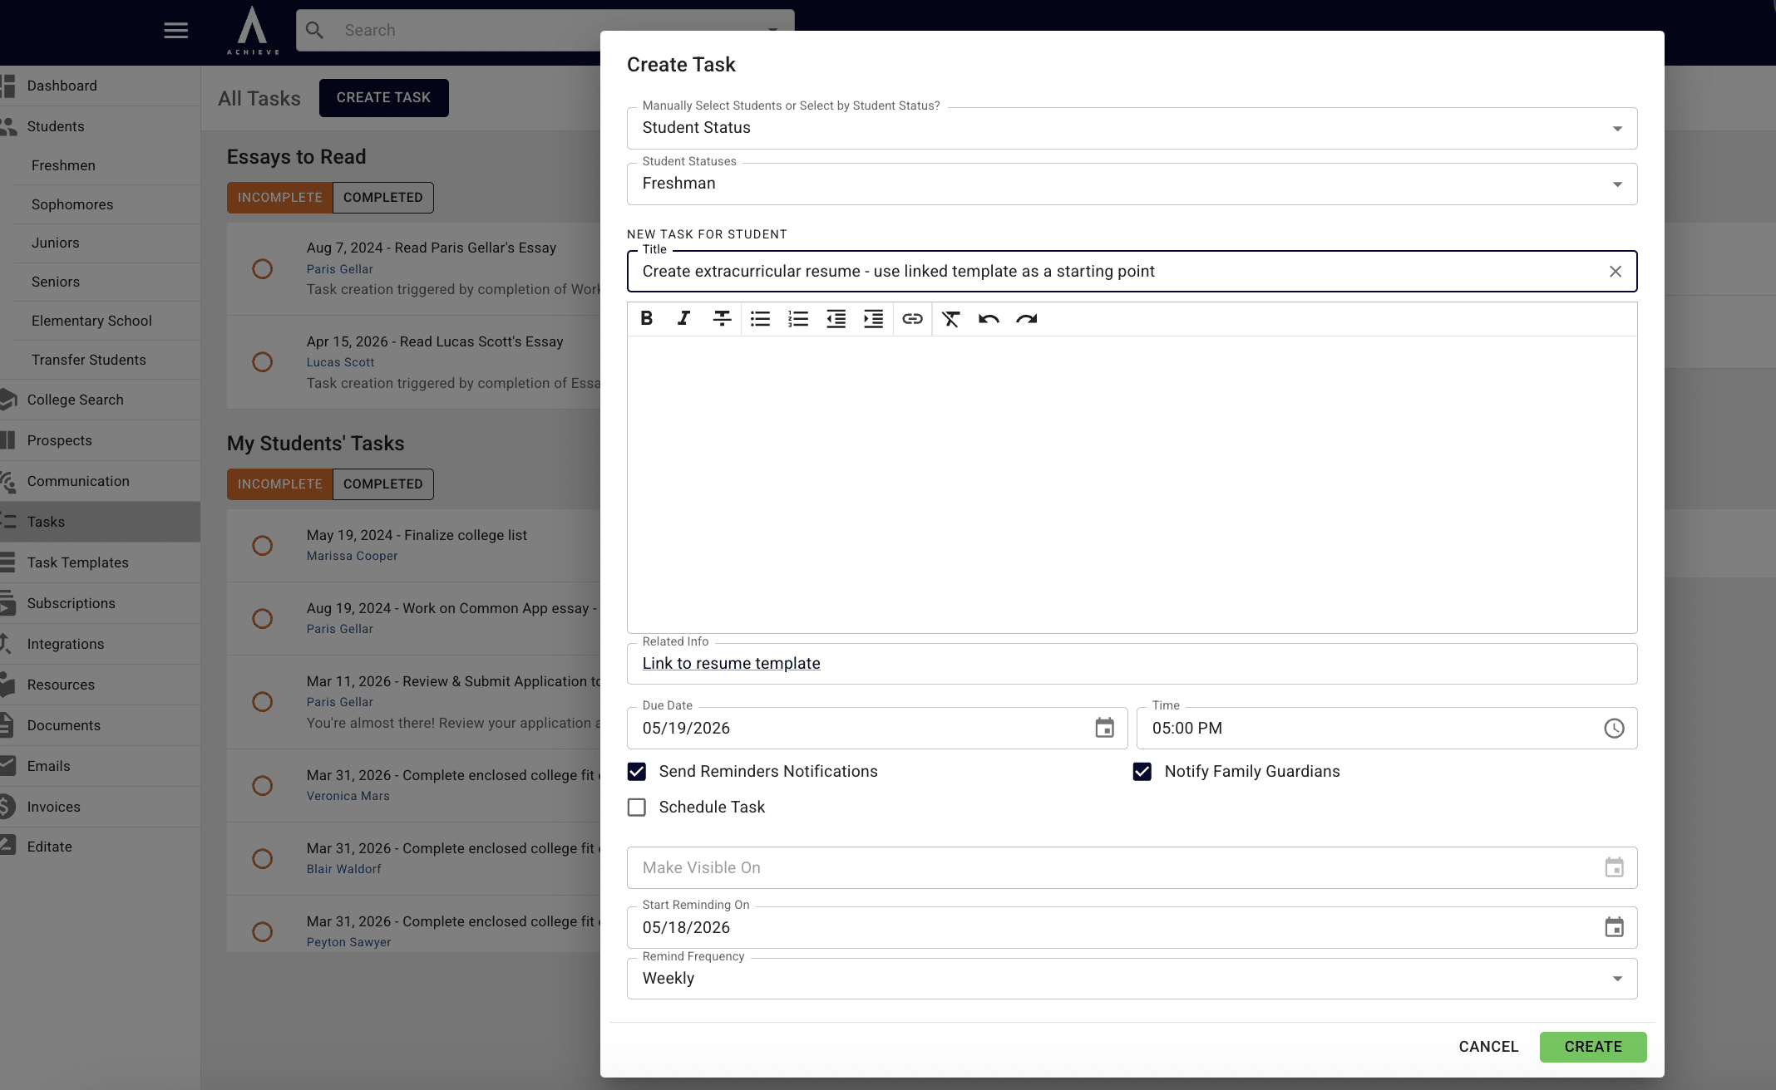
Task: Increase indent in the editor
Action: coord(873,318)
